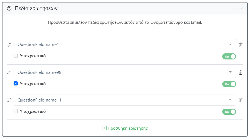Click the reorder arrows for QuestionField name98
The width and height of the screenshot is (250, 138).
pyautogui.click(x=9, y=72)
